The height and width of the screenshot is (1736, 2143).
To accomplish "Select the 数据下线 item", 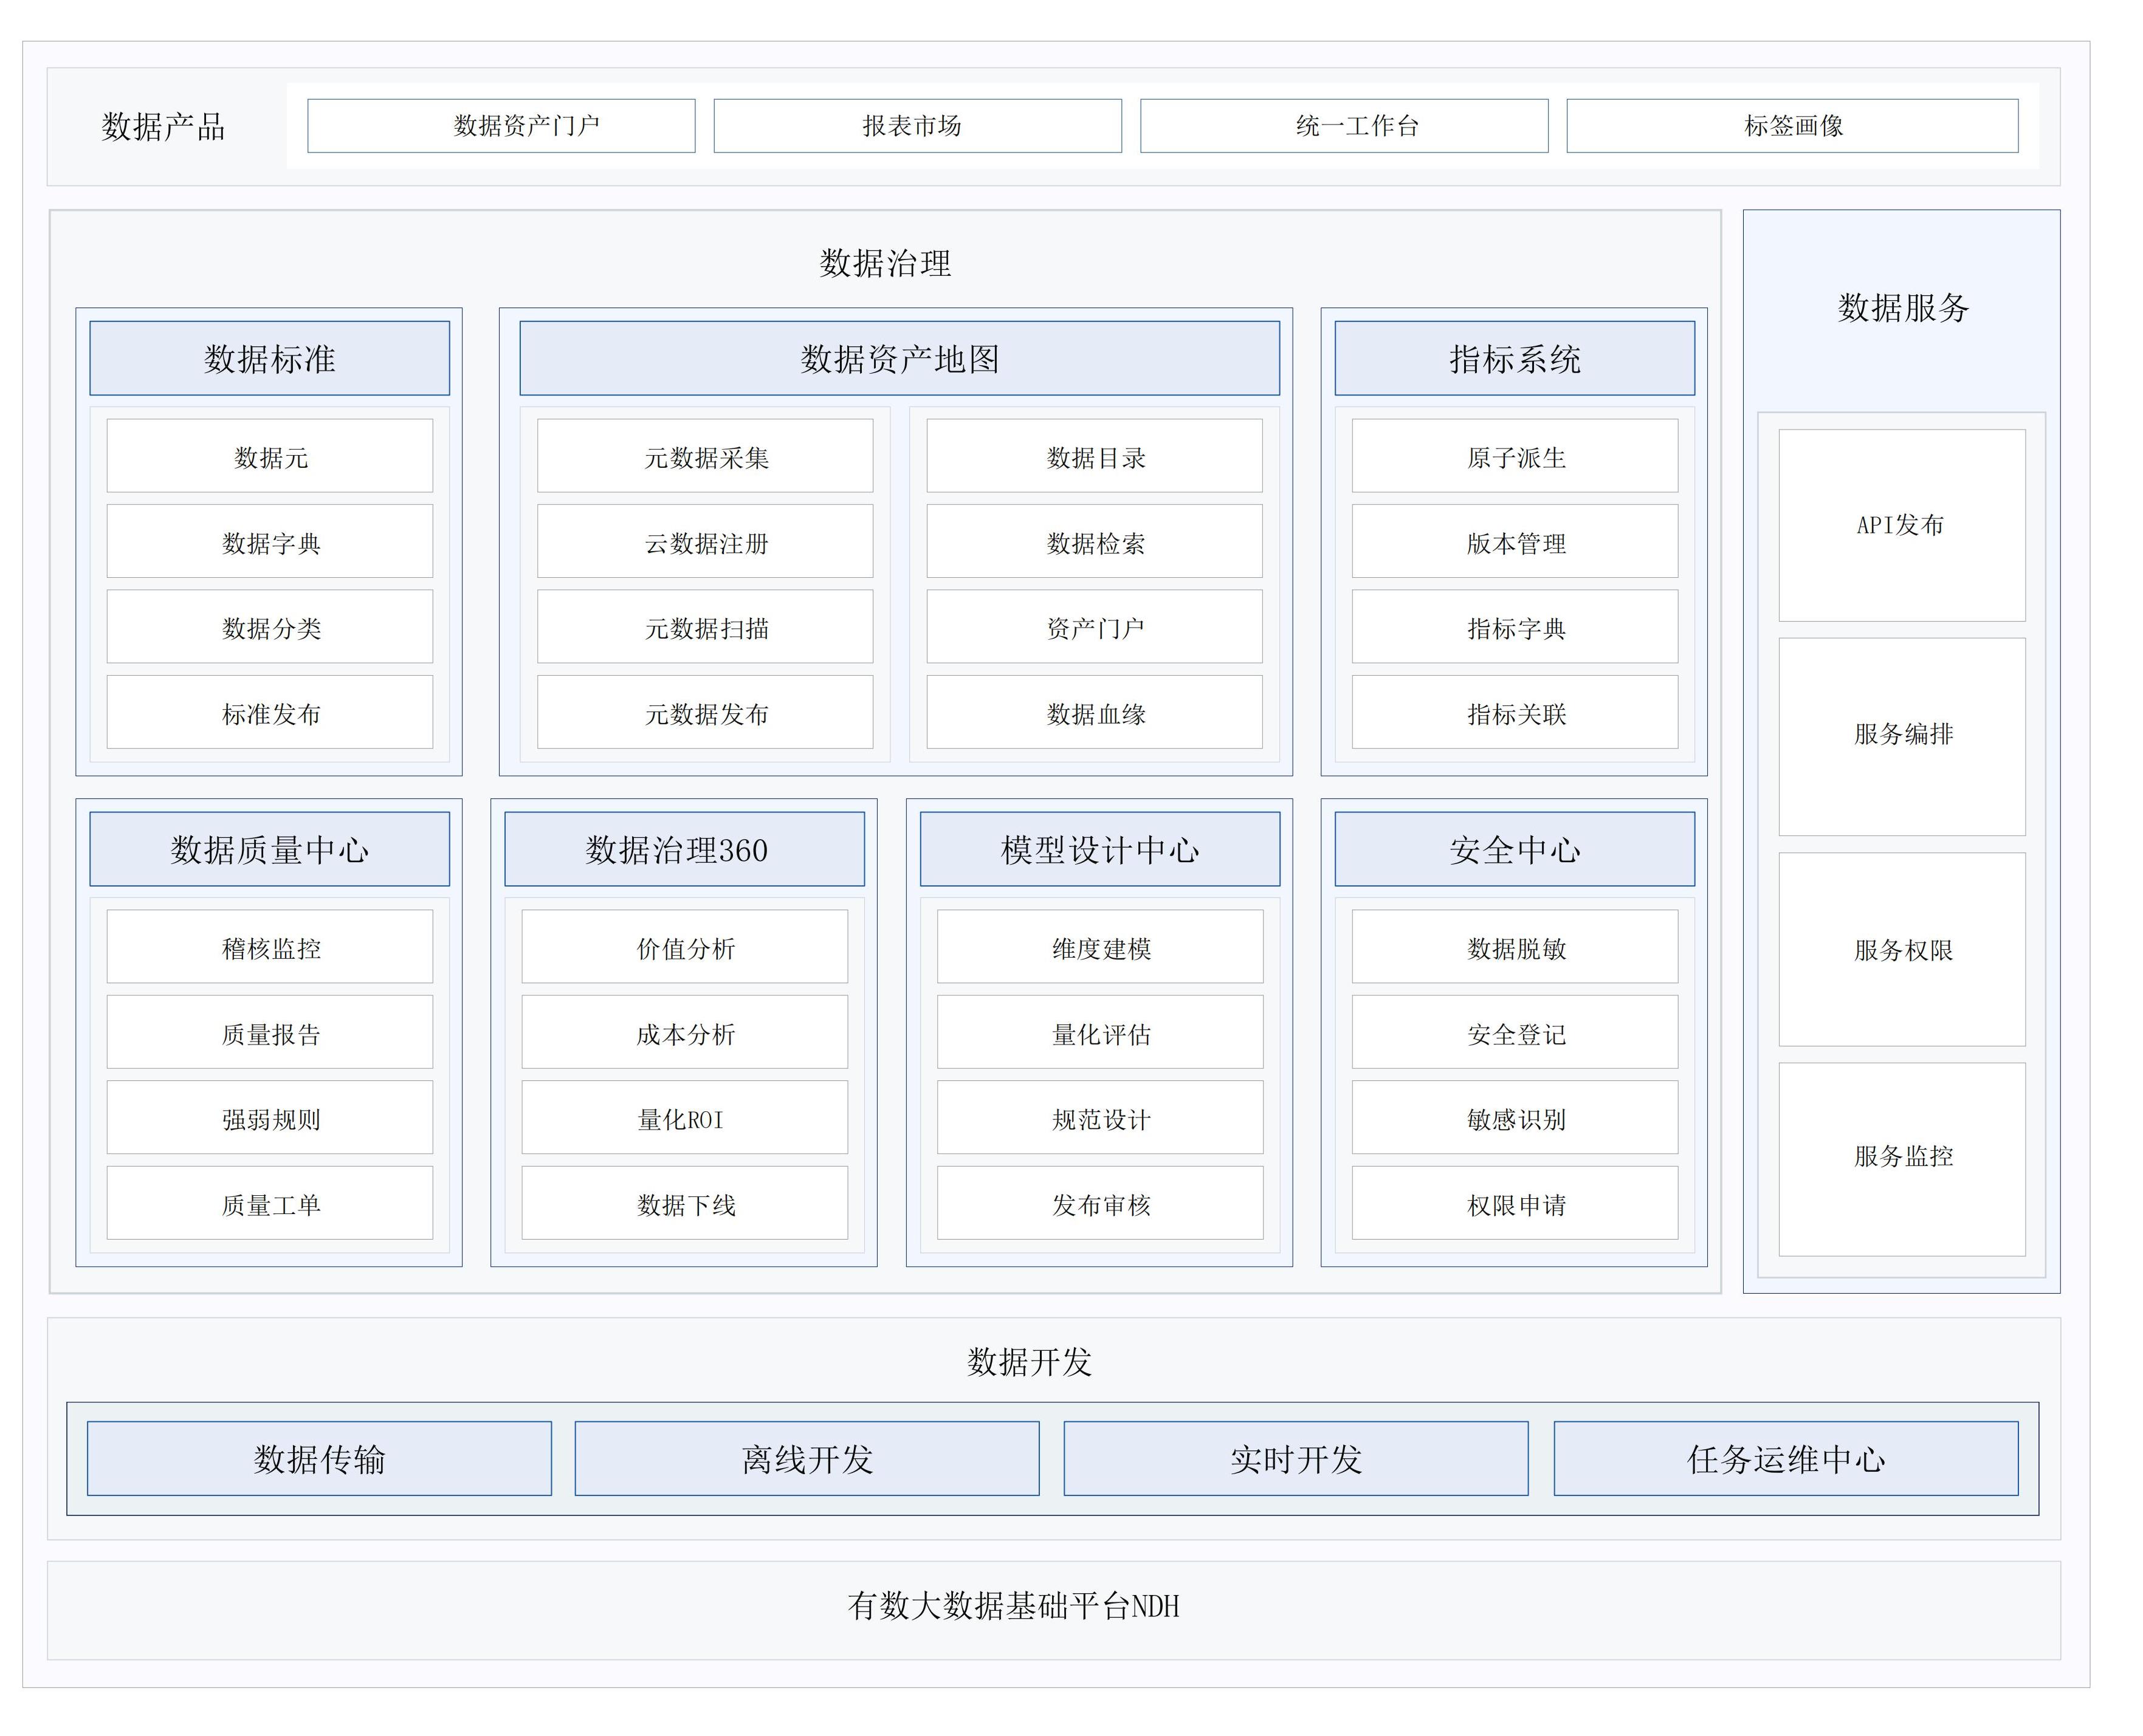I will (685, 1203).
